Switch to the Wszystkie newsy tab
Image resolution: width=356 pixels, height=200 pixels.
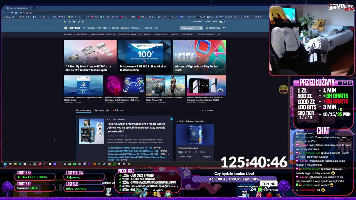[83, 110]
